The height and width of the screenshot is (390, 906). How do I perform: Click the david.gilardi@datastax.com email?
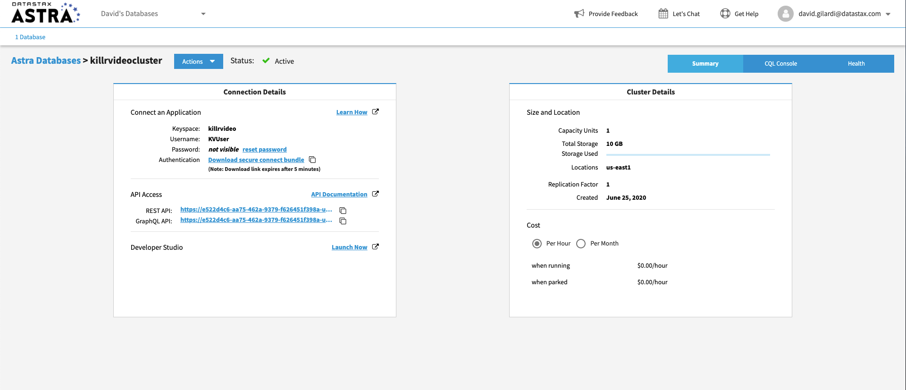coord(839,14)
